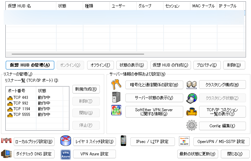Click the TCP/IP connection pipe icon
The height and width of the screenshot is (161, 251).
[191, 112]
